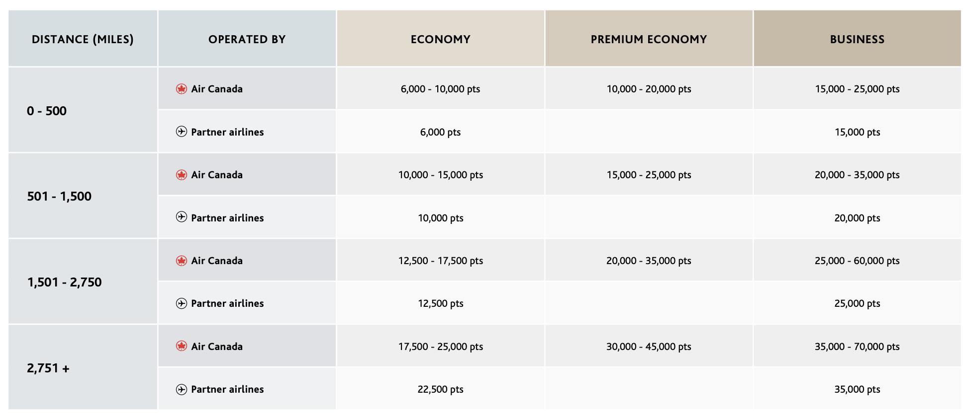Click the 22,500 pts partner economy value
This screenshot has width=967, height=419.
440,389
